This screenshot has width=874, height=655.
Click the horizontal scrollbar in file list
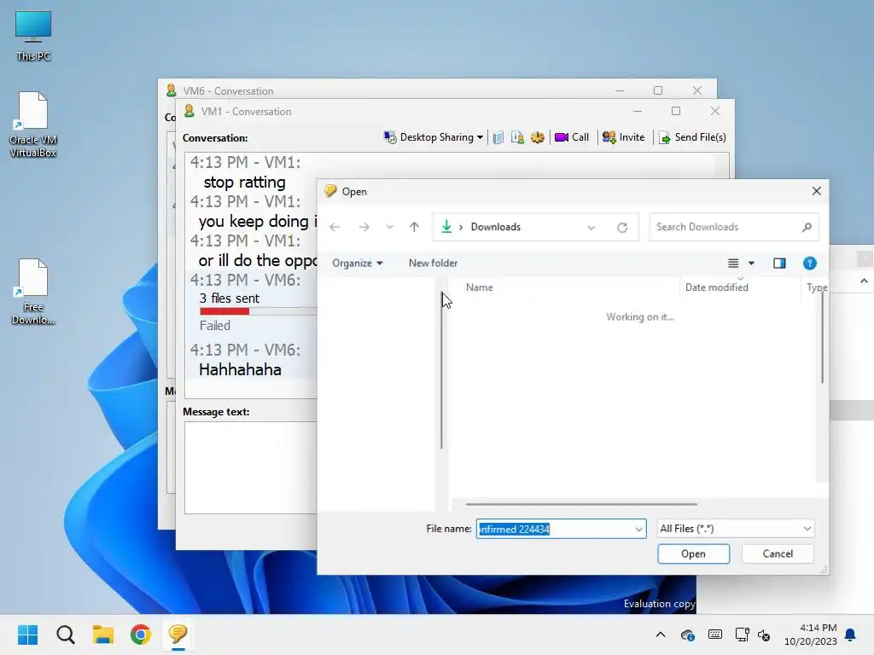[x=581, y=504]
